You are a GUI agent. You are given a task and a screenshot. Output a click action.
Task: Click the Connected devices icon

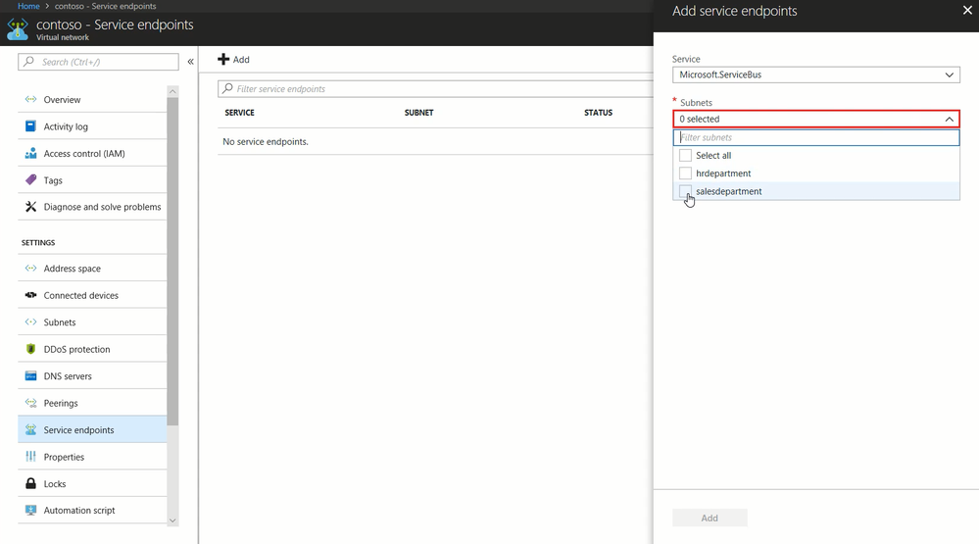click(30, 295)
